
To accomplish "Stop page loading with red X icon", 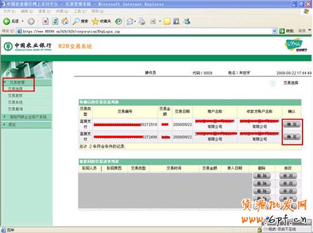I will point(46,21).
